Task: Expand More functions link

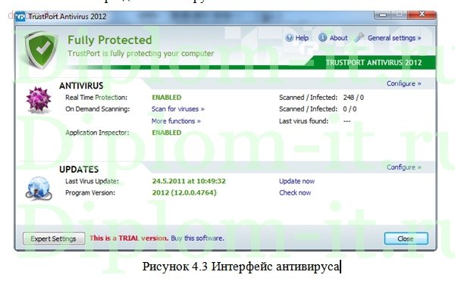Action: point(176,120)
